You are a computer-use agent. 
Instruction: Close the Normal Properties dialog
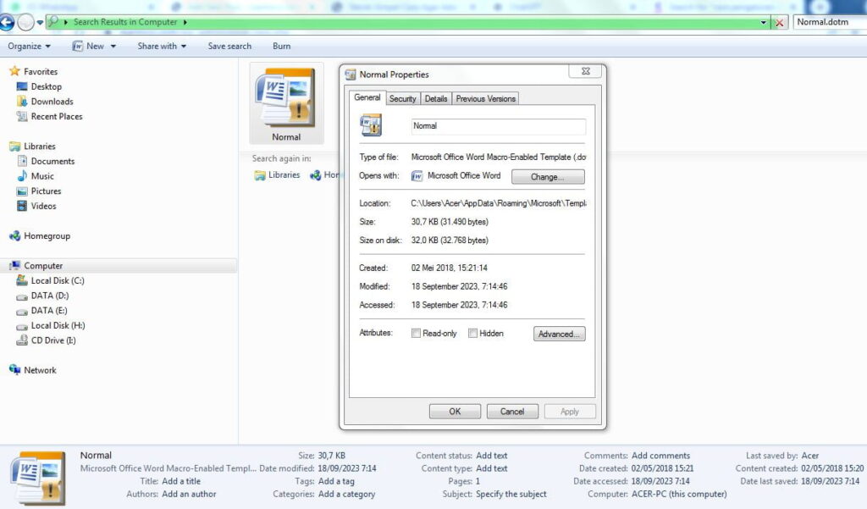point(586,71)
